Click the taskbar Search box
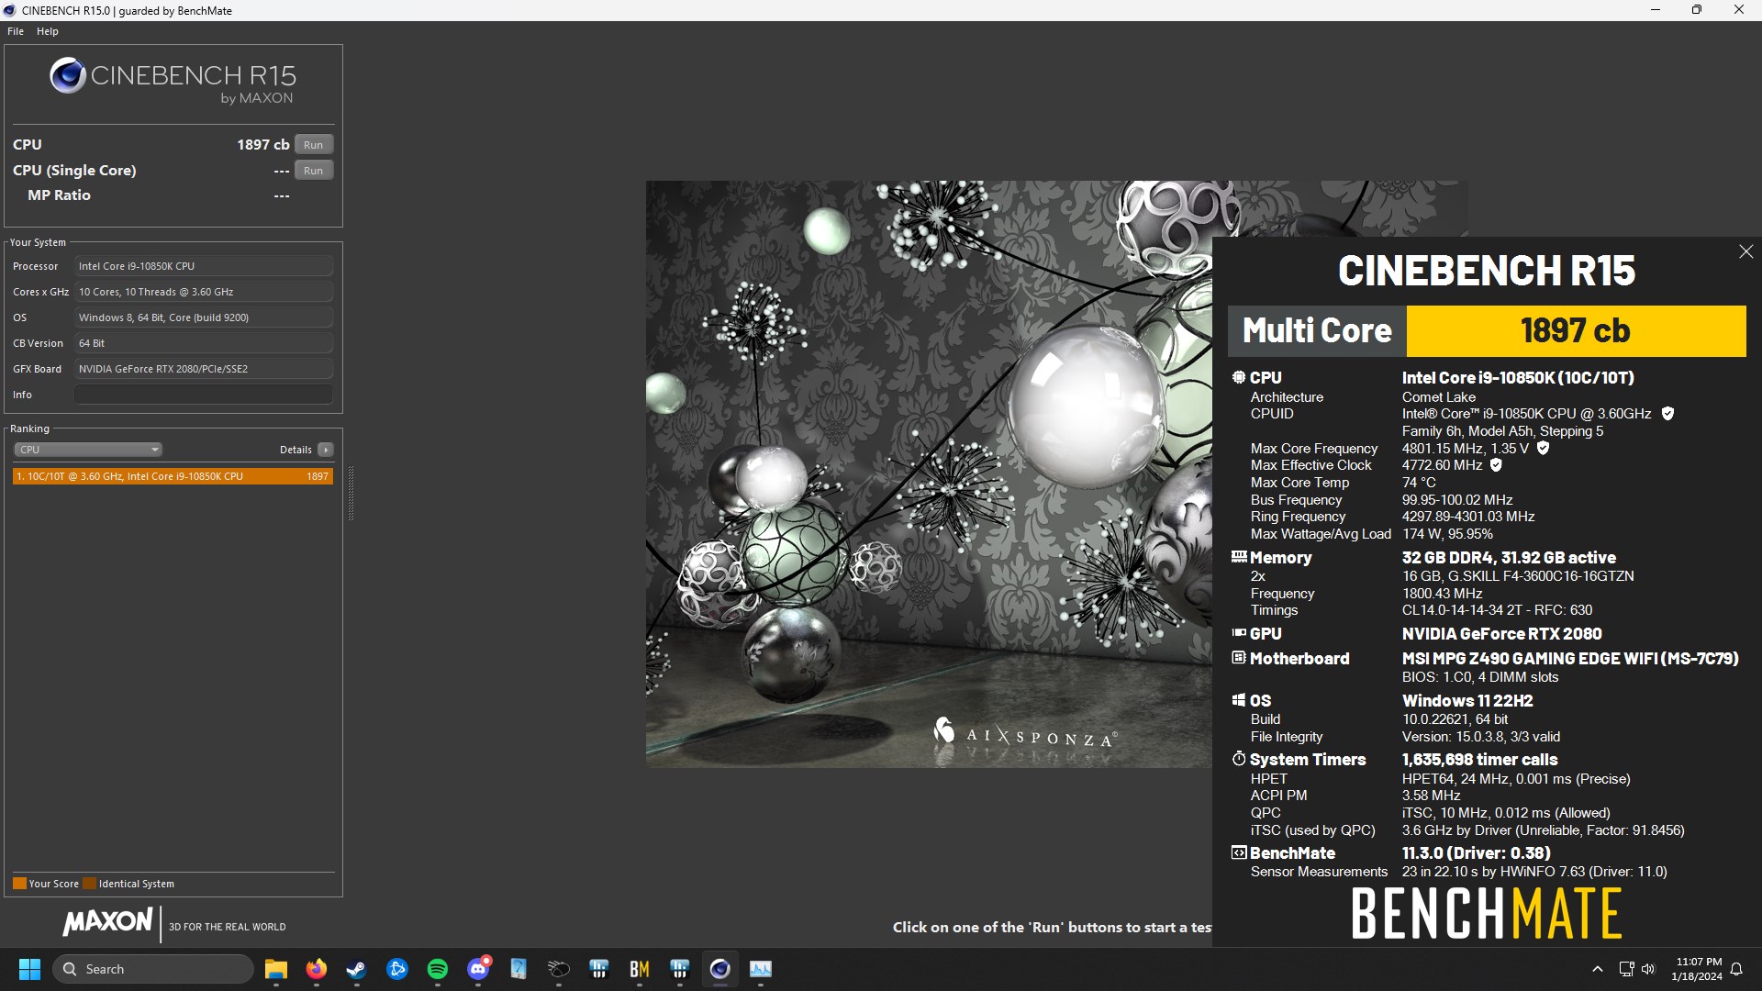Viewport: 1762px width, 991px height. click(x=153, y=969)
